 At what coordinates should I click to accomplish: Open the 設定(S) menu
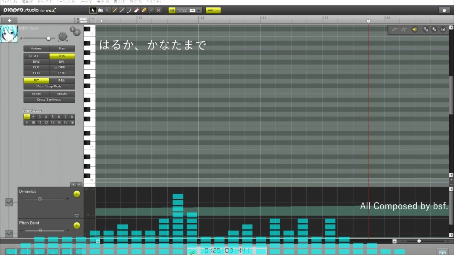point(136,2)
